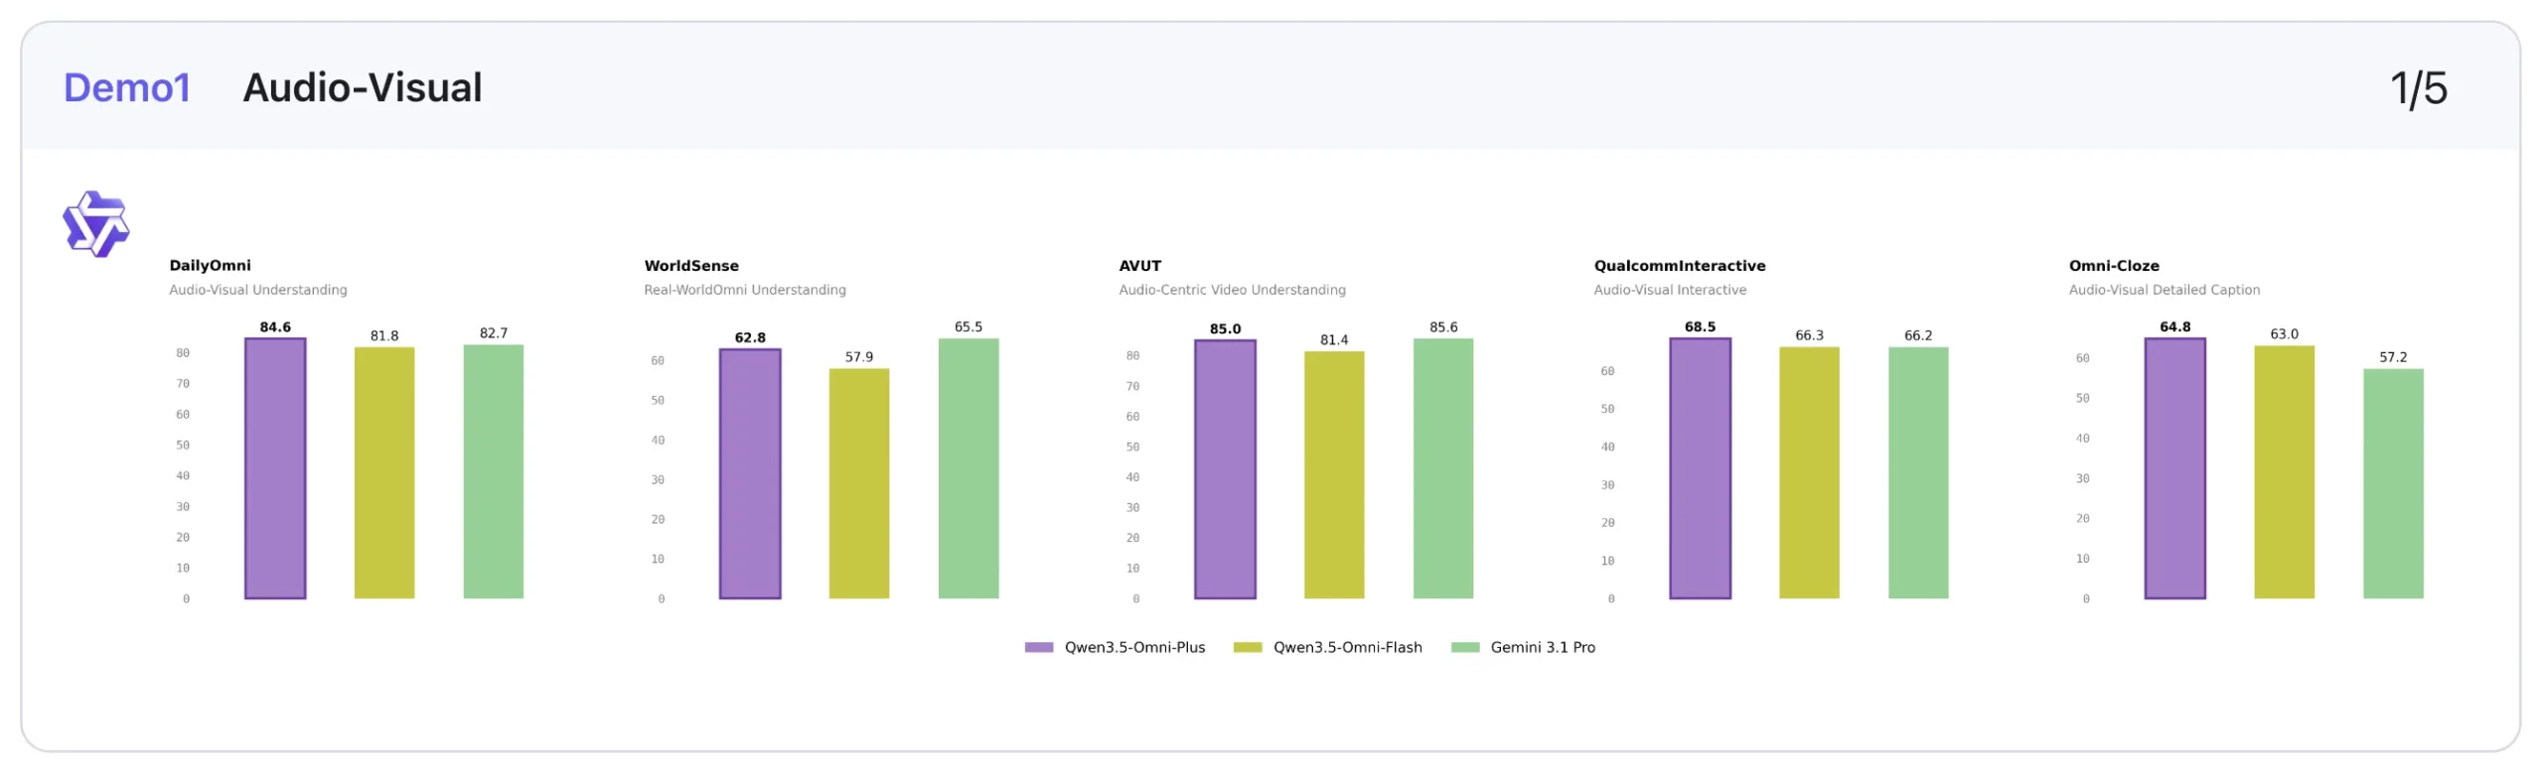The height and width of the screenshot is (771, 2543).
Task: Click the Audio-Visual Understanding subtitle
Action: [x=258, y=290]
